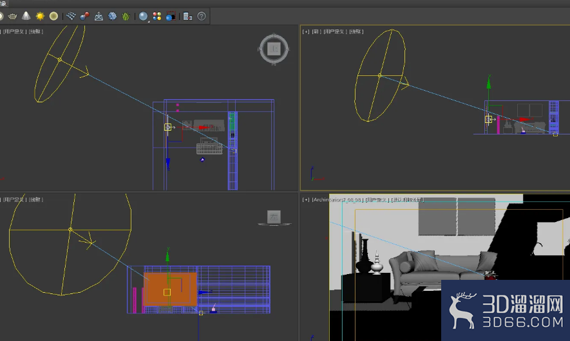
Task: Click the document asset icon before Help
Action: pos(187,16)
